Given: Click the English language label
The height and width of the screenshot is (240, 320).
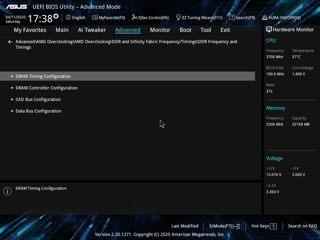Looking at the screenshot, I should [x=78, y=18].
